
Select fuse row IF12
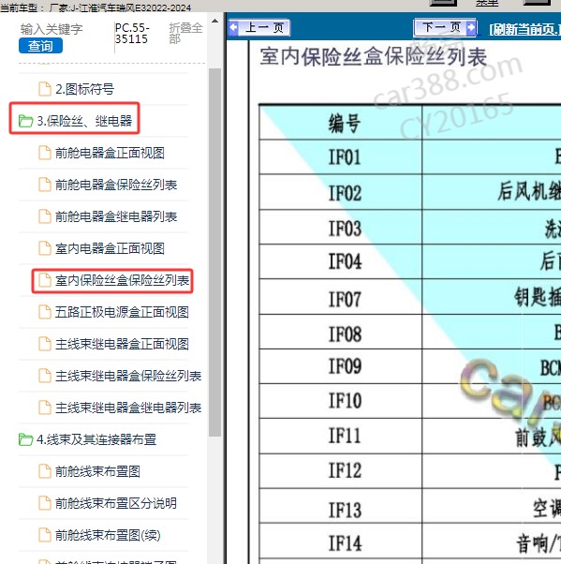[410, 471]
